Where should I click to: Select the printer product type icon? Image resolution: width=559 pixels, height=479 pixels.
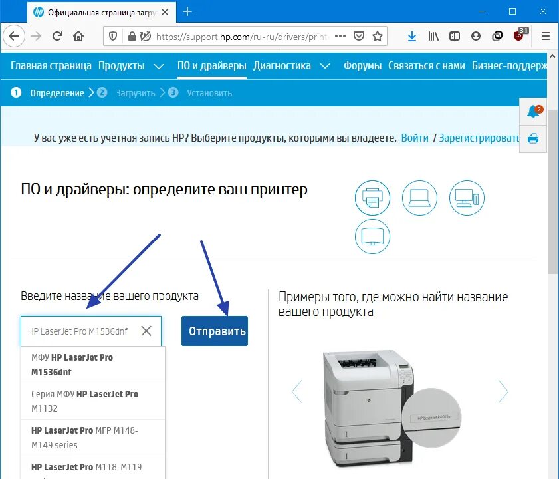[372, 198]
